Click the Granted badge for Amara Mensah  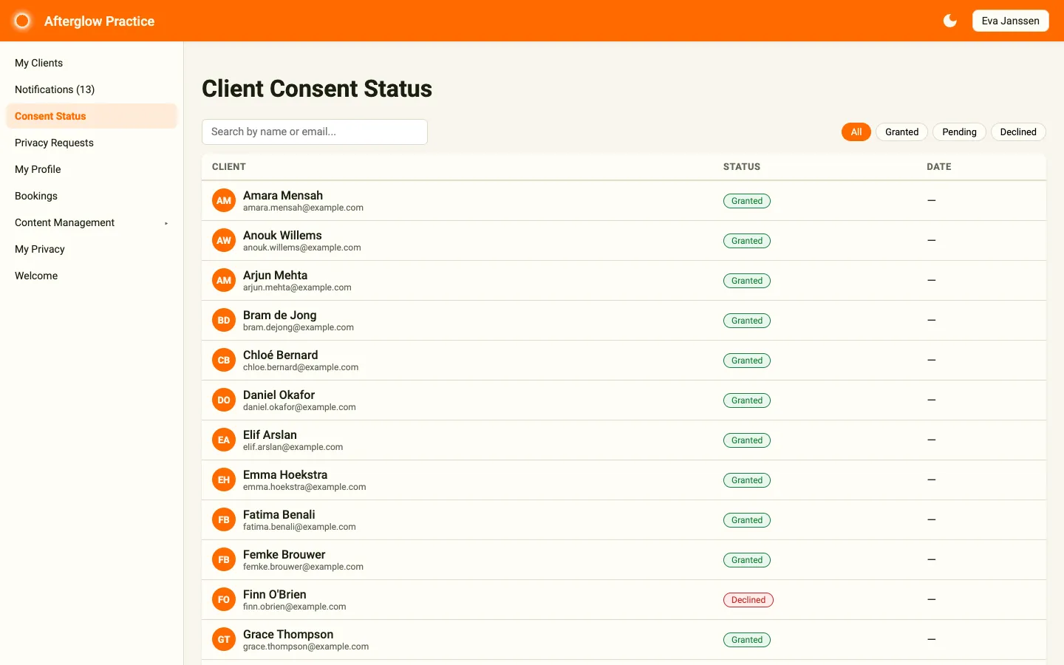[x=746, y=201]
